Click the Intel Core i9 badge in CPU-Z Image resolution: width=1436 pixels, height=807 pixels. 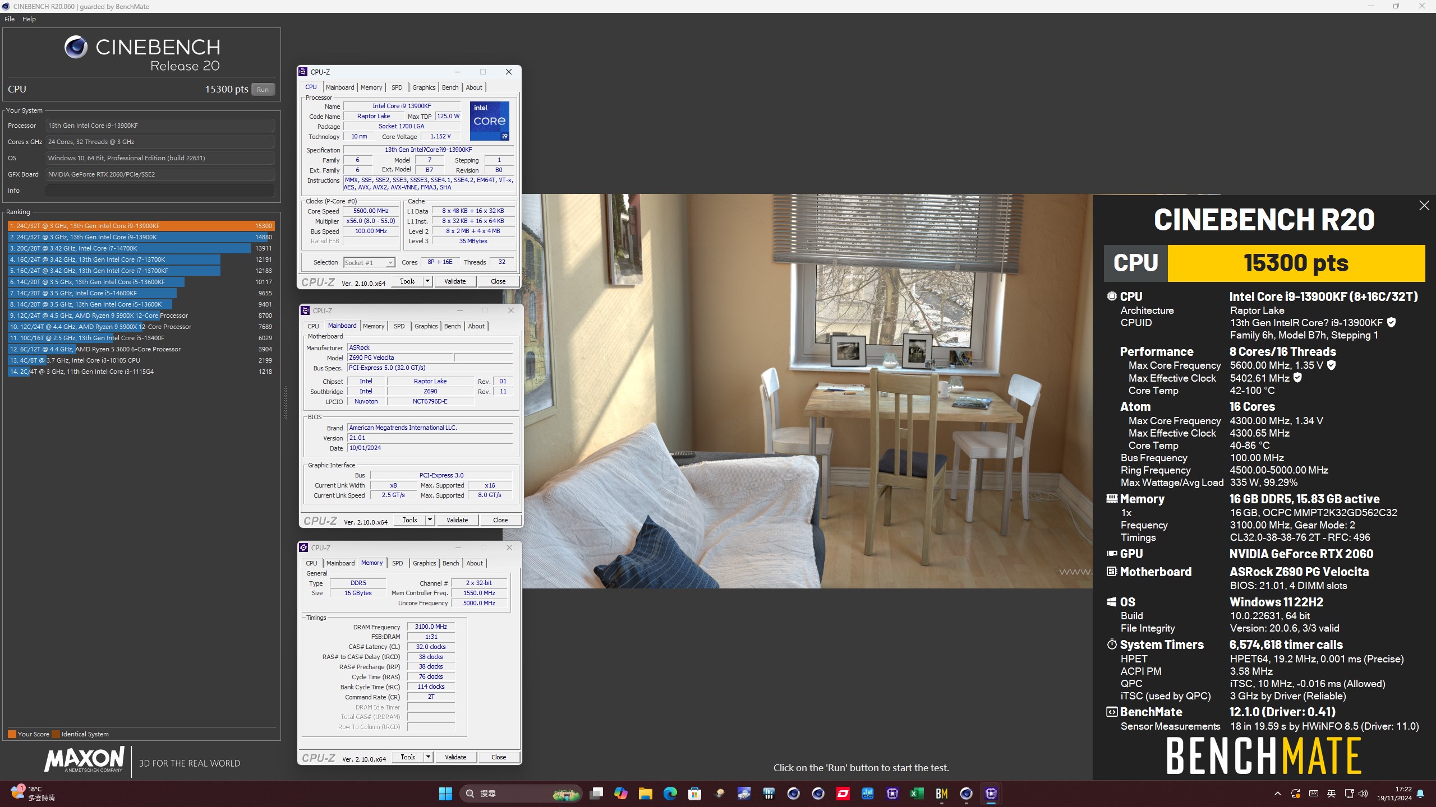pos(490,121)
